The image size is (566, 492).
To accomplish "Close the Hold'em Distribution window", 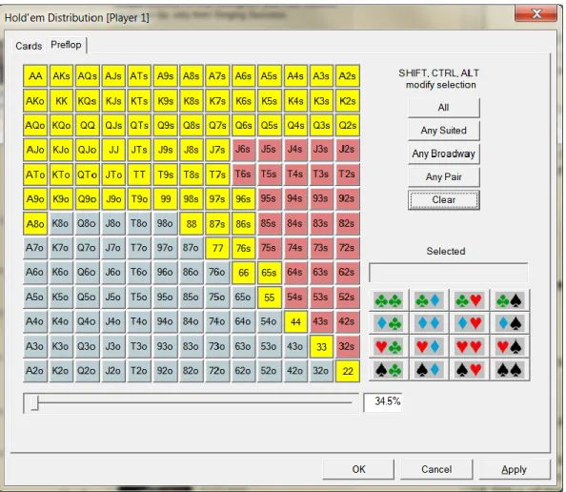I will 536,13.
